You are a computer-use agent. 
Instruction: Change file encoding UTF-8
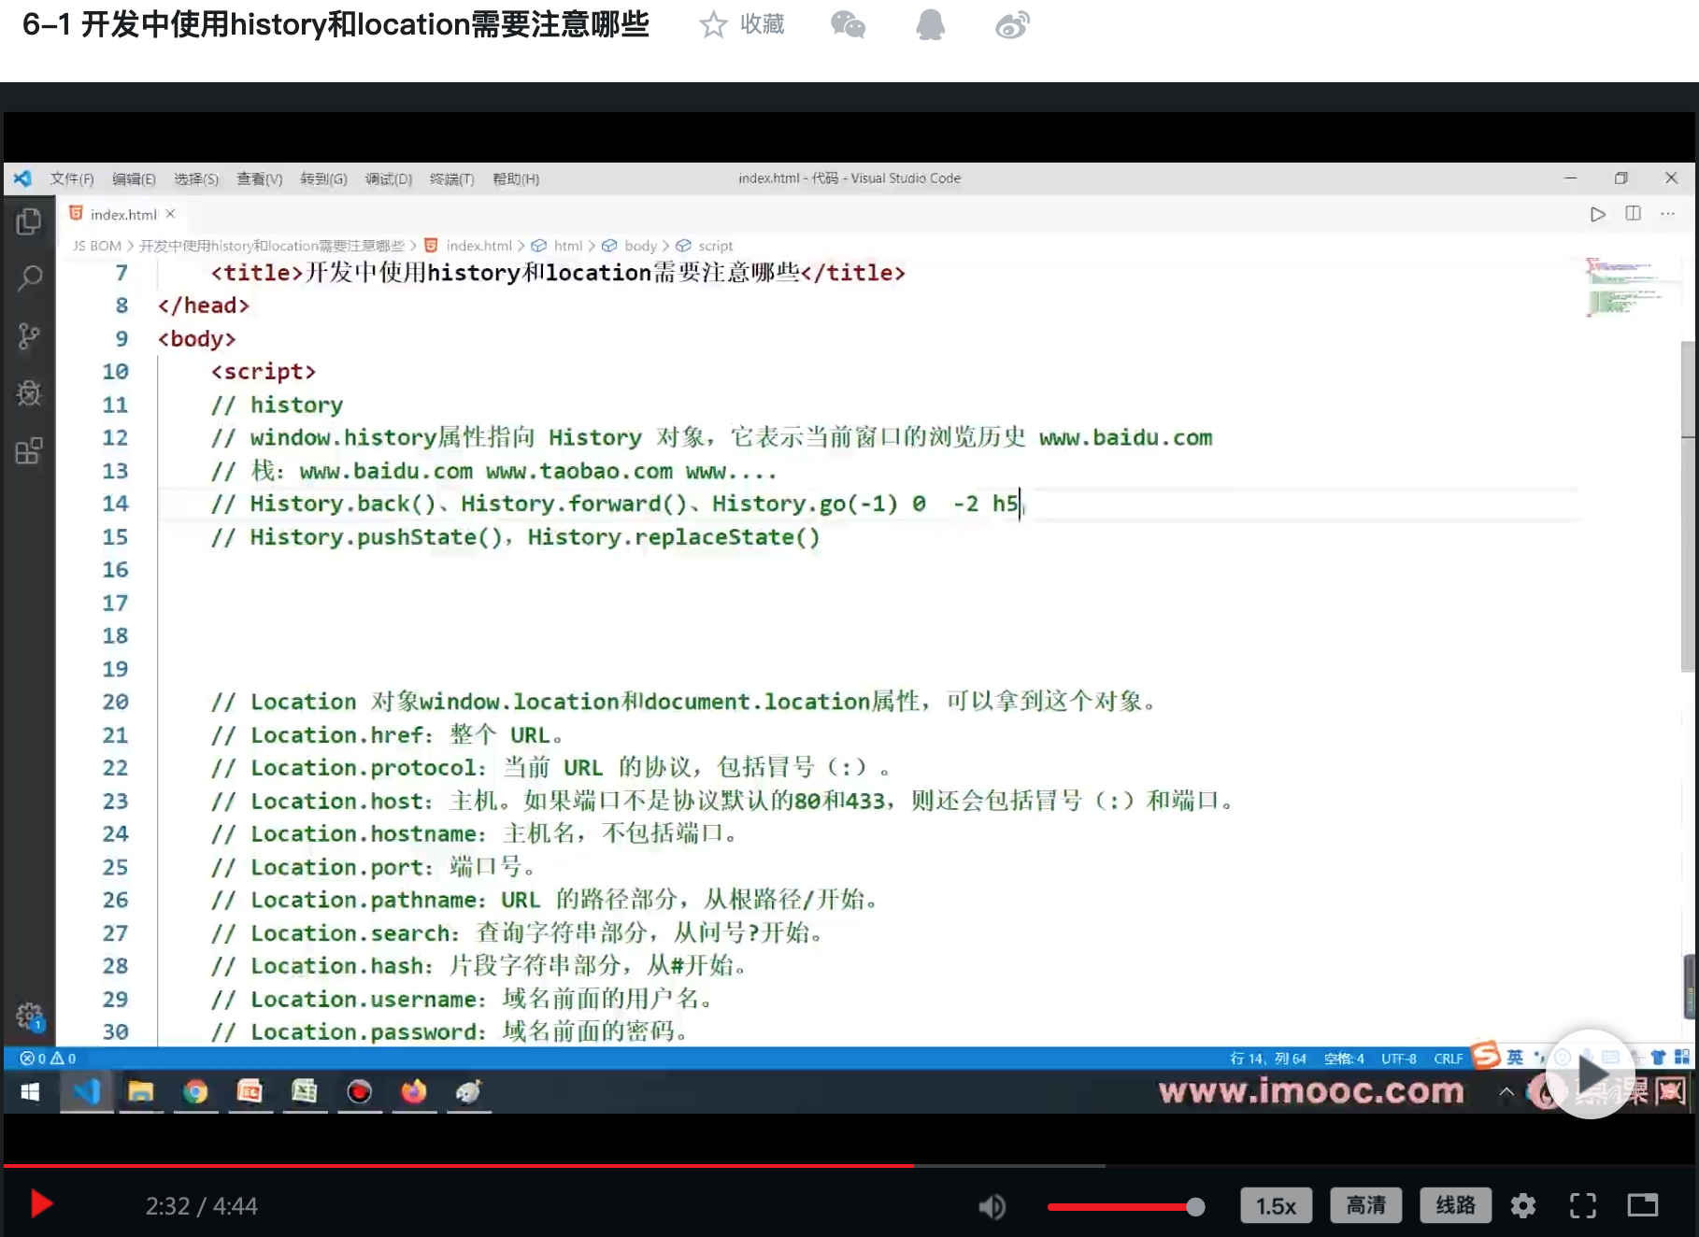point(1399,1059)
